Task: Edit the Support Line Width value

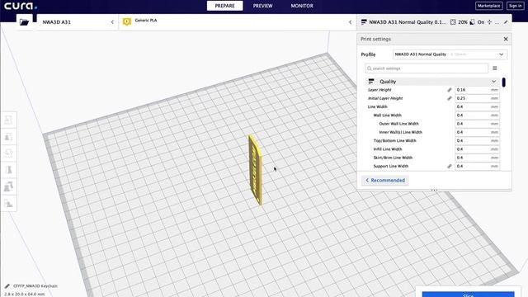Action: (x=477, y=166)
